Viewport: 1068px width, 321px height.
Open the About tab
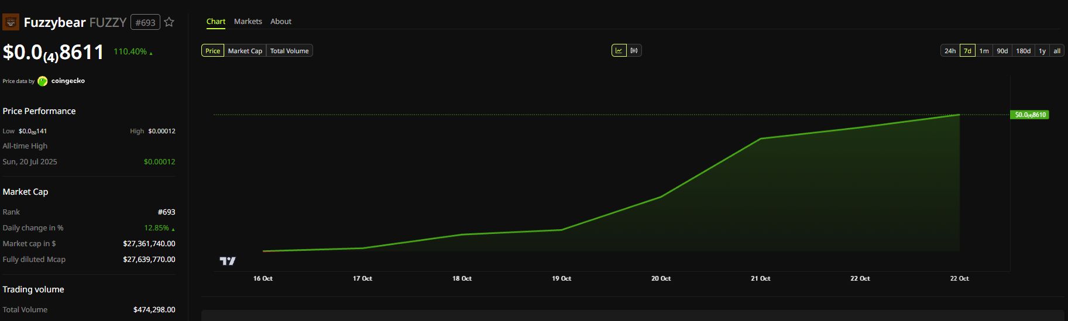click(x=281, y=21)
